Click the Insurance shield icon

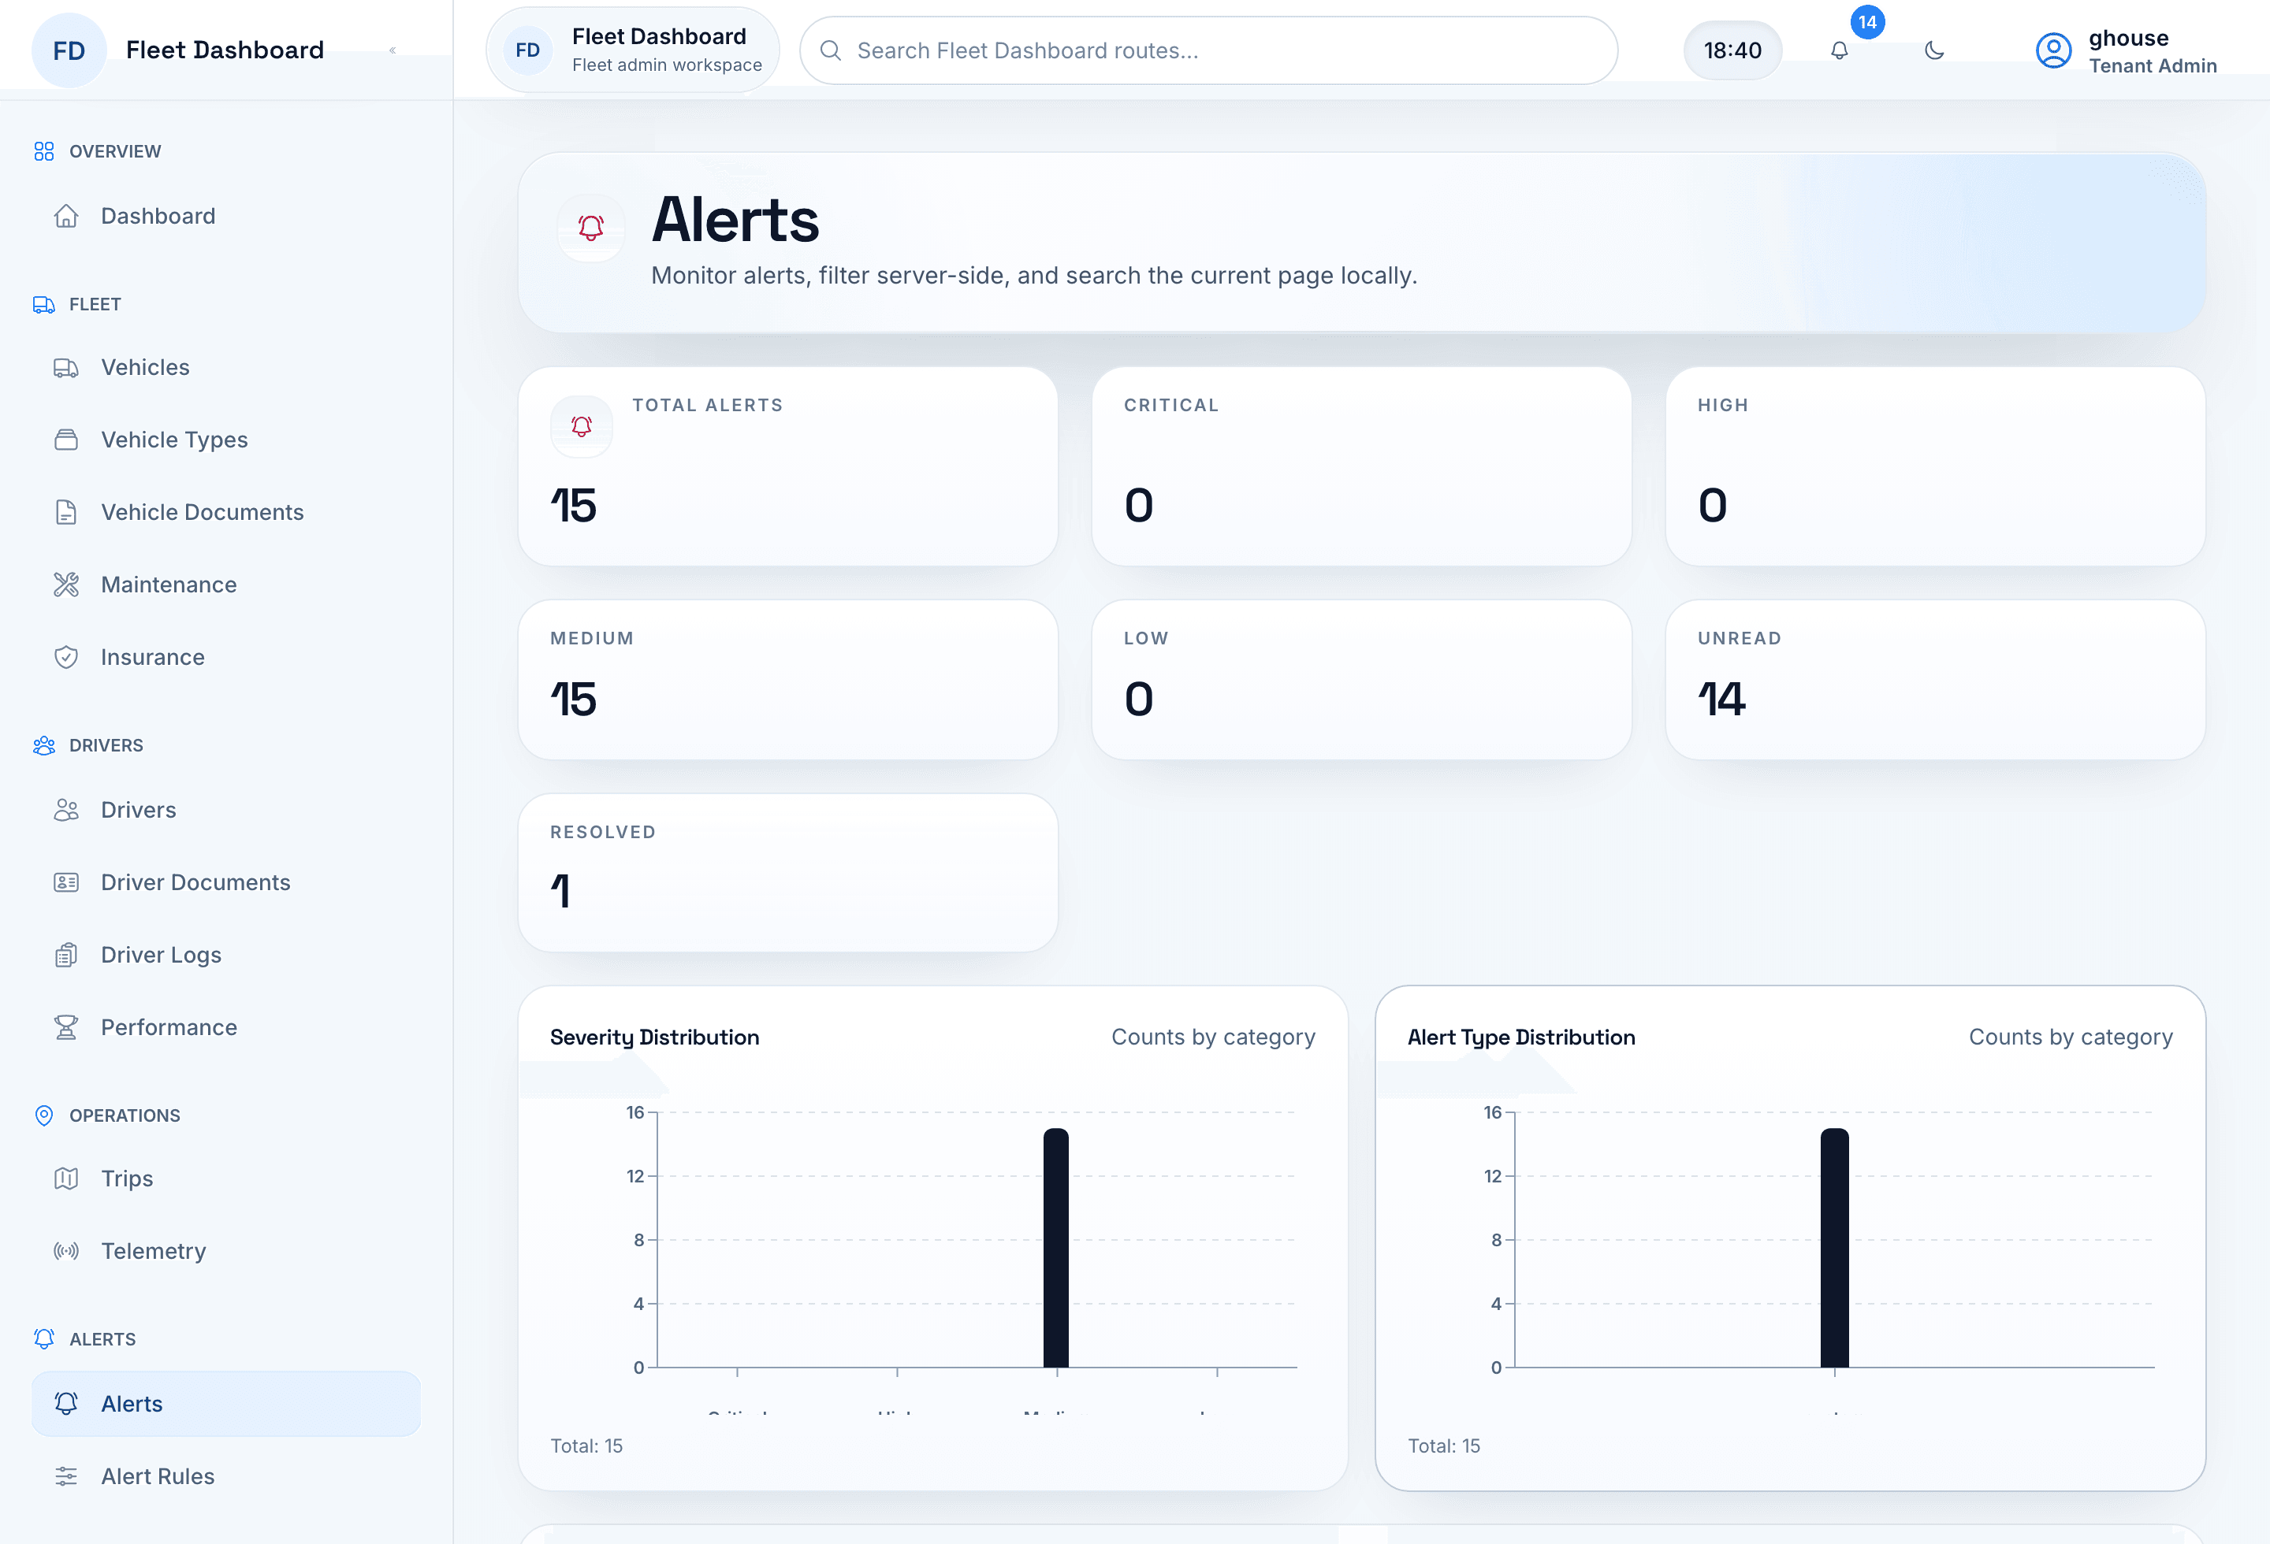point(65,657)
